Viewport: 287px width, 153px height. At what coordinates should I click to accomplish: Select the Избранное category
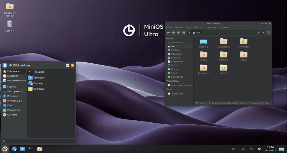coord(14,71)
